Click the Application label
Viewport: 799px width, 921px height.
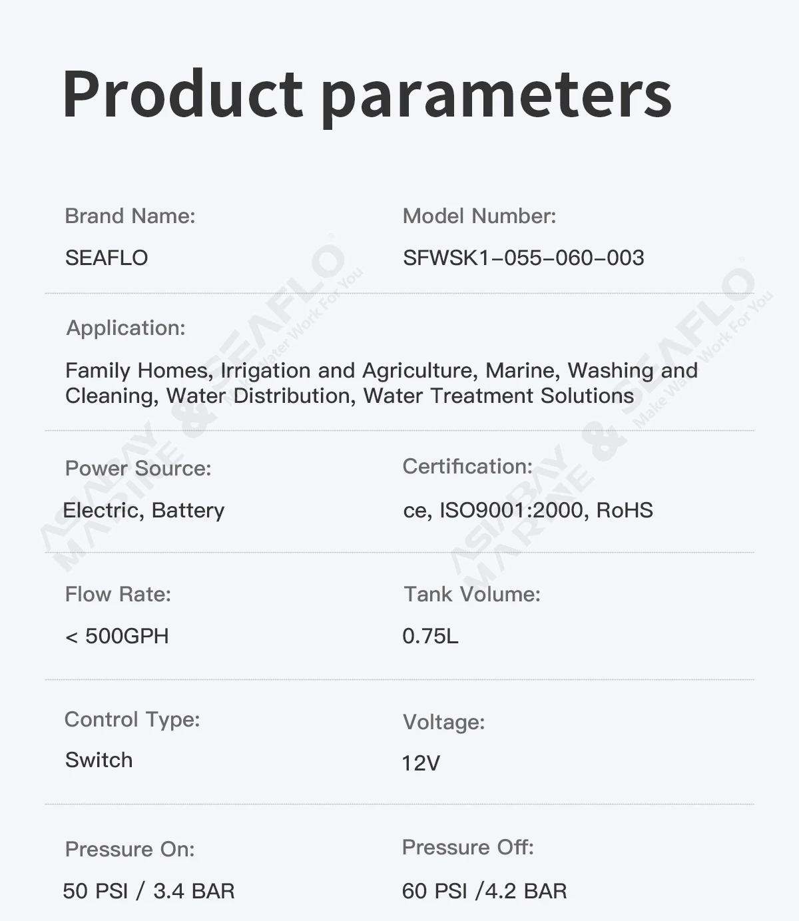click(x=126, y=328)
